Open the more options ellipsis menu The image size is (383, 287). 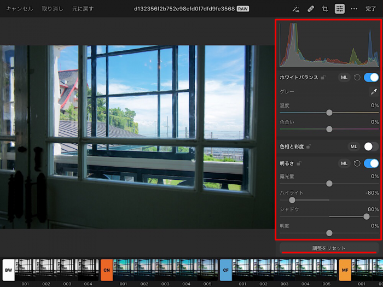click(x=354, y=9)
